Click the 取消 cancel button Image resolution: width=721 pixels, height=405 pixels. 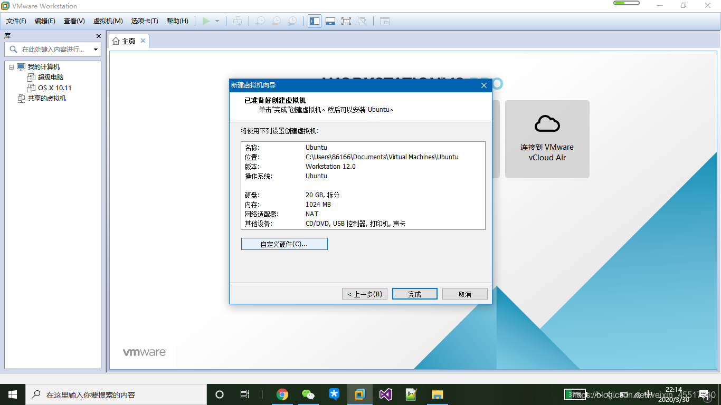tap(464, 294)
